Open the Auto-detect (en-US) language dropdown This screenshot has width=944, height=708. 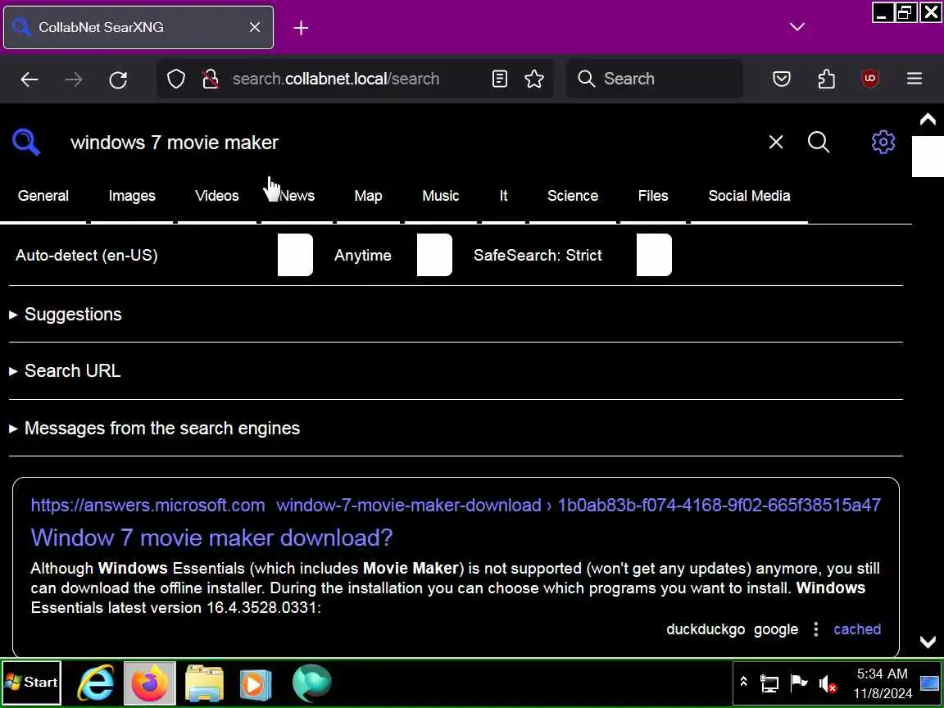163,256
